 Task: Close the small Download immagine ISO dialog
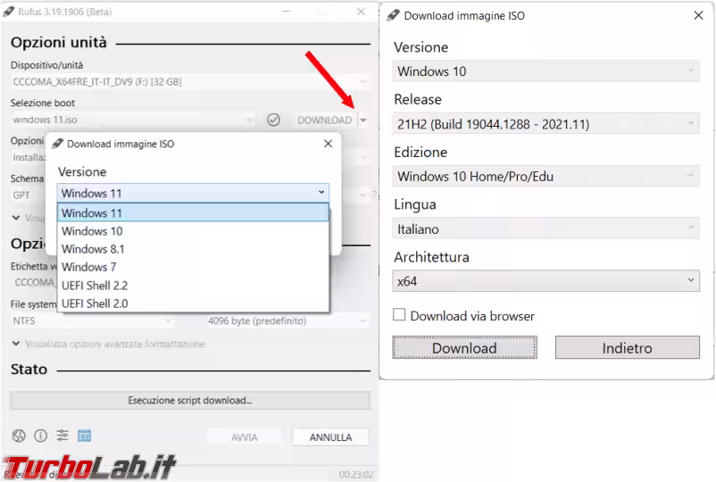tap(328, 144)
